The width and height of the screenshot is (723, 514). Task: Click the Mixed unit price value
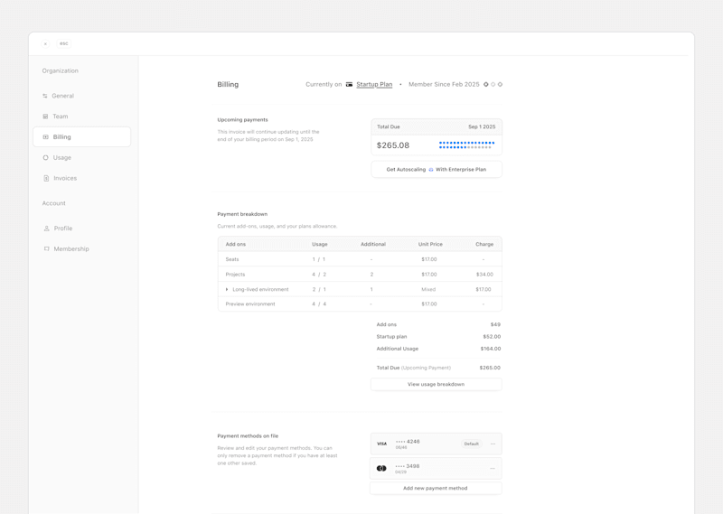tap(428, 289)
